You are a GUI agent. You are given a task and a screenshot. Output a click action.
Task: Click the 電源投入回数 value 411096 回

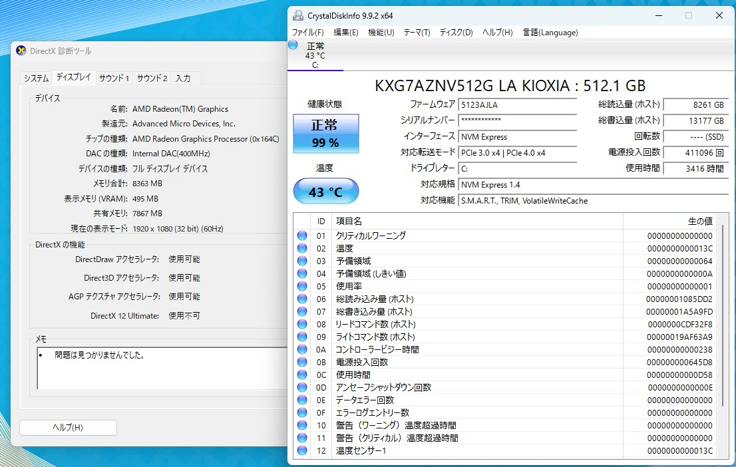tap(696, 152)
